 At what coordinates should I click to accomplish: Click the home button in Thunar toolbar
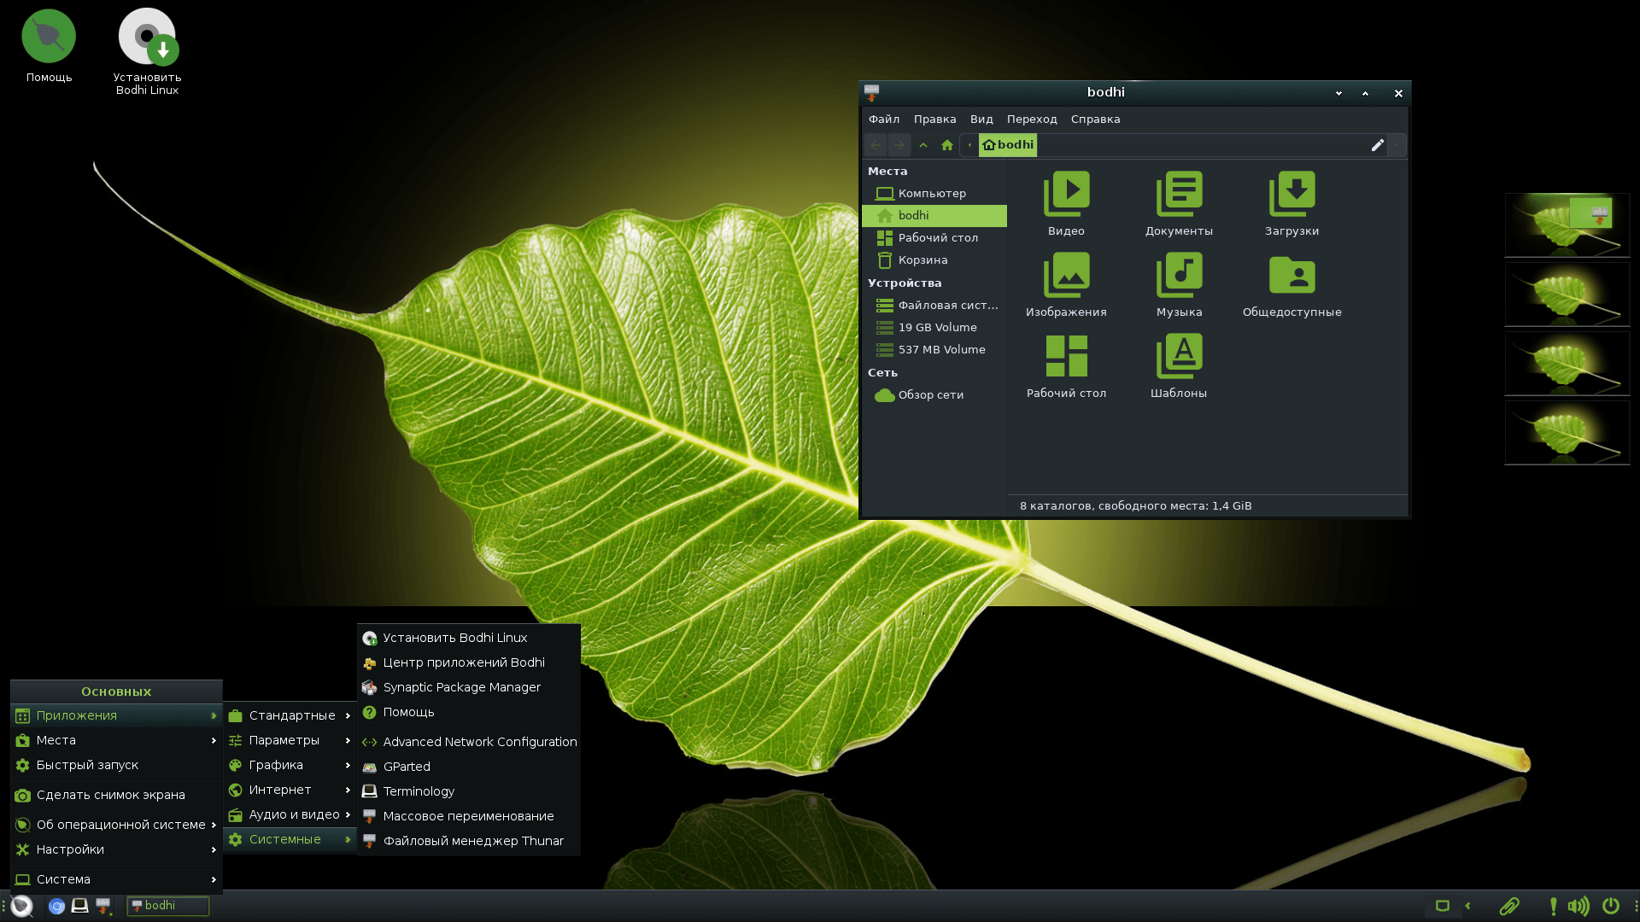pyautogui.click(x=946, y=145)
